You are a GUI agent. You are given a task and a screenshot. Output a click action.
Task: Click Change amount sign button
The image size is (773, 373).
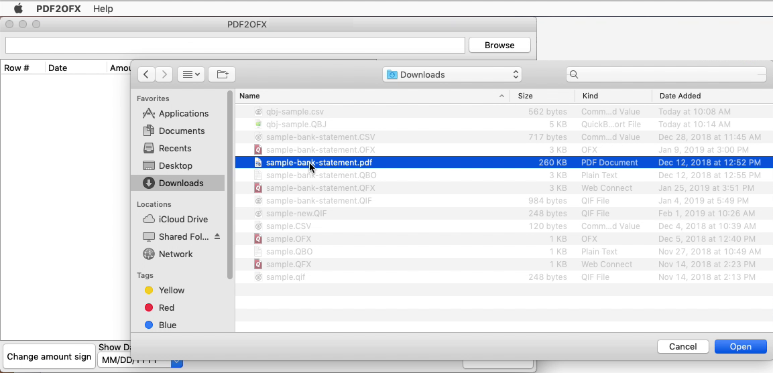49,357
